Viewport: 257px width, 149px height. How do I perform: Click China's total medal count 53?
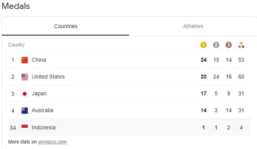coord(241,60)
